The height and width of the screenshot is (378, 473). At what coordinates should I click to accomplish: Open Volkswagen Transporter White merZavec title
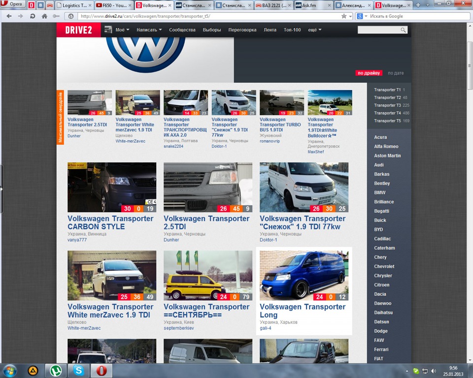coord(110,311)
